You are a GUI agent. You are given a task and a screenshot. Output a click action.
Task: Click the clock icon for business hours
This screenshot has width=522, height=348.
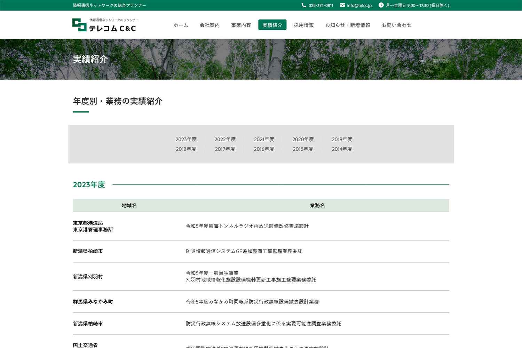[381, 5]
